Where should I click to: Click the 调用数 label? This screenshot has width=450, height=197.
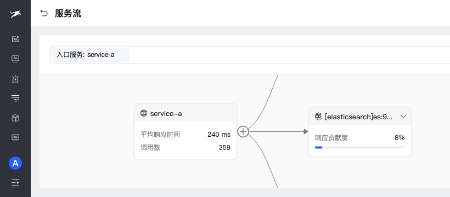click(150, 147)
